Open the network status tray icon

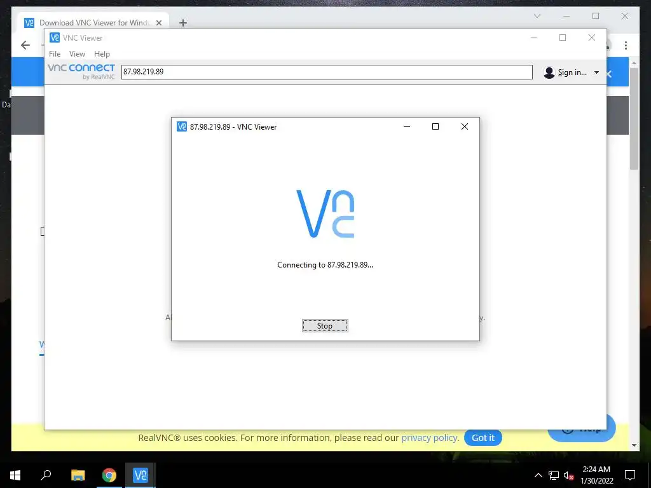(554, 475)
